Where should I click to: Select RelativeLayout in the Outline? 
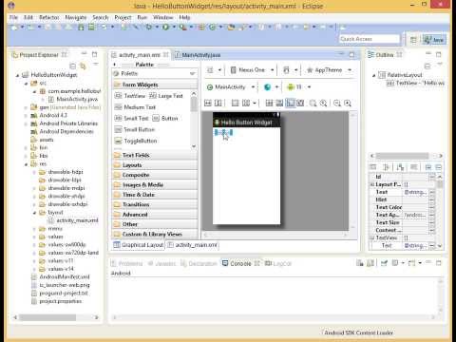(401, 75)
